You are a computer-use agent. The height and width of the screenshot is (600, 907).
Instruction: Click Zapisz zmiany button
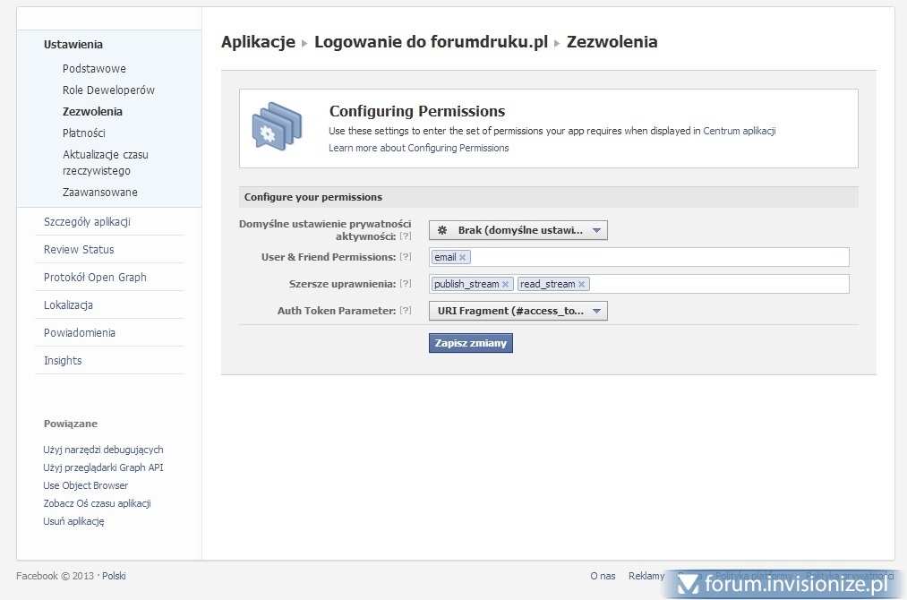pos(471,343)
